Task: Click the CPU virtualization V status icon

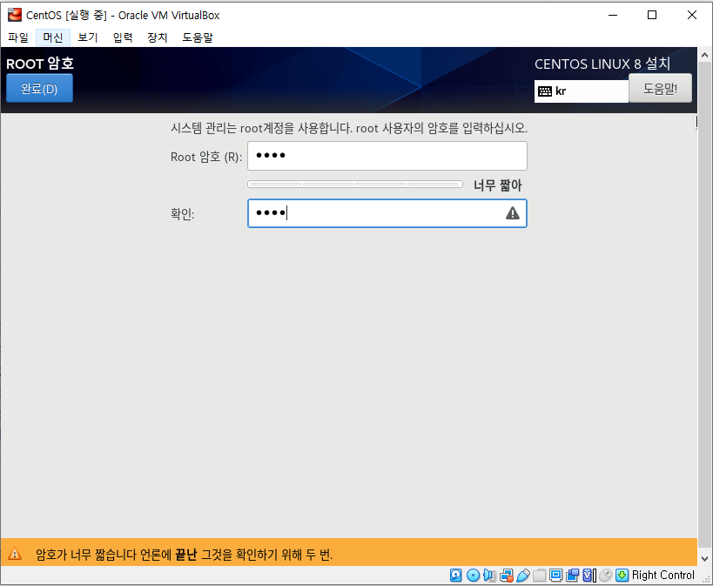Action: pos(589,575)
